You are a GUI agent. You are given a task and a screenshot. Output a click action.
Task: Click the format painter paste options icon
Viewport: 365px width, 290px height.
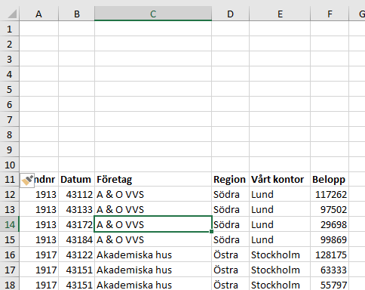(27, 180)
